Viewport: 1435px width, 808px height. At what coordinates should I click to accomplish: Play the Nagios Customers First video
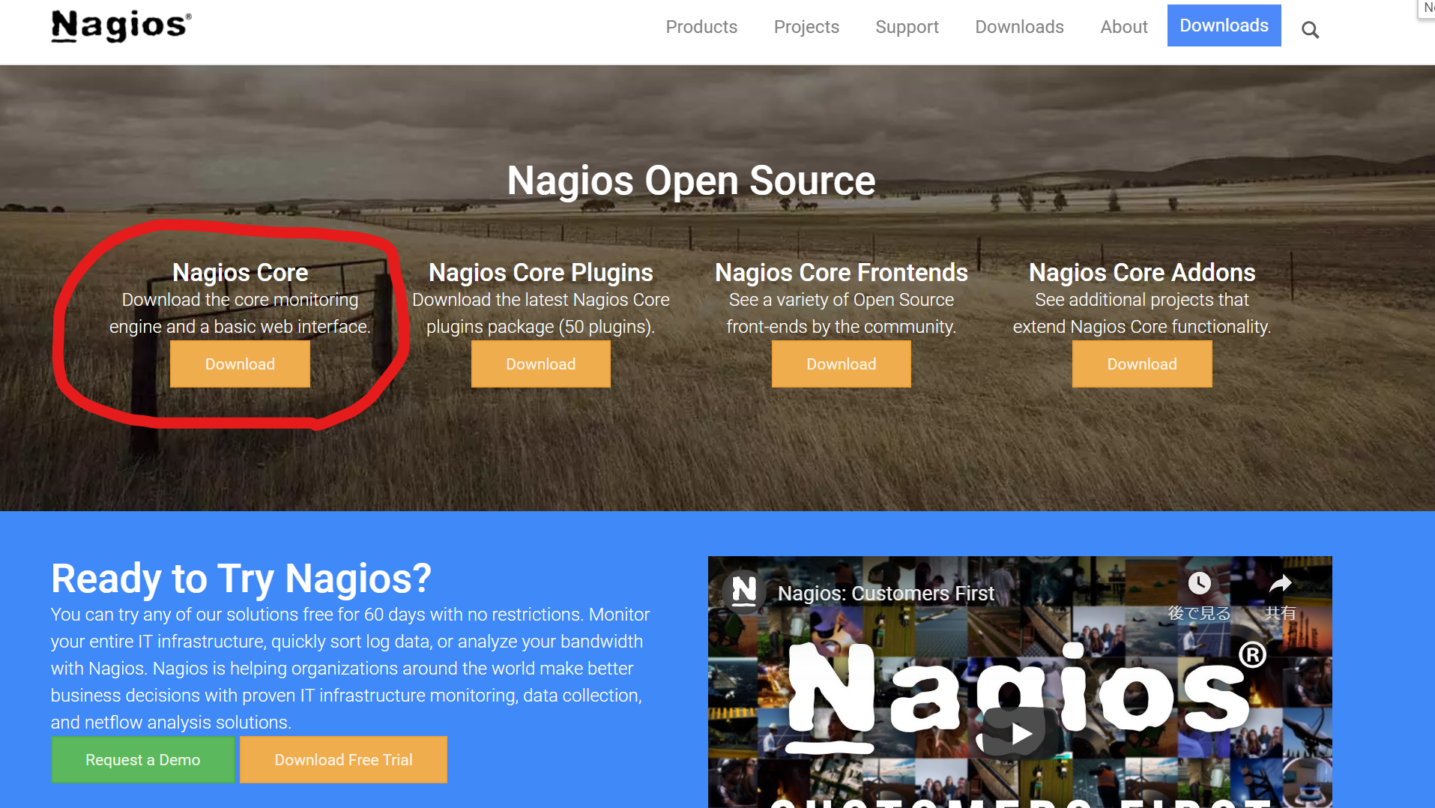tap(1019, 733)
